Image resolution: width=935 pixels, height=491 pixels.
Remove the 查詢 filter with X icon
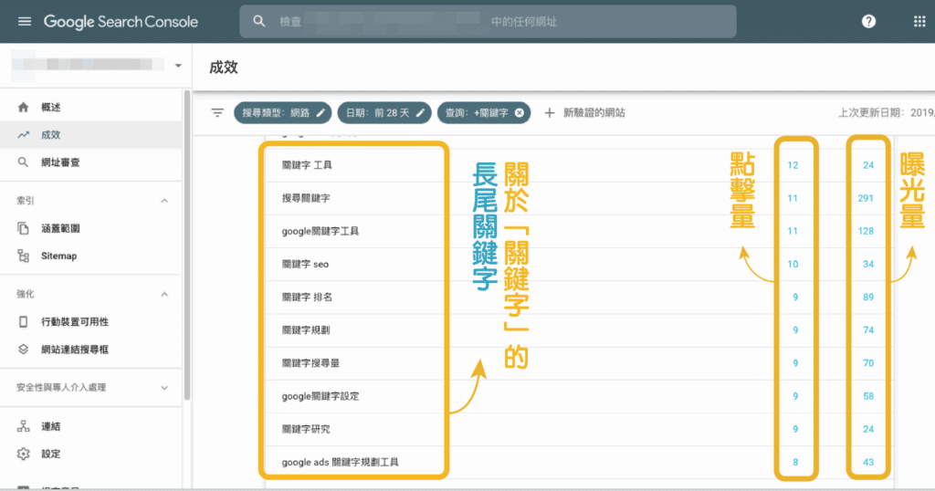tap(520, 112)
